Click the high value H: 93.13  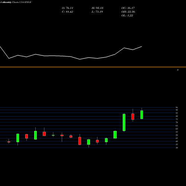(x=97, y=8)
